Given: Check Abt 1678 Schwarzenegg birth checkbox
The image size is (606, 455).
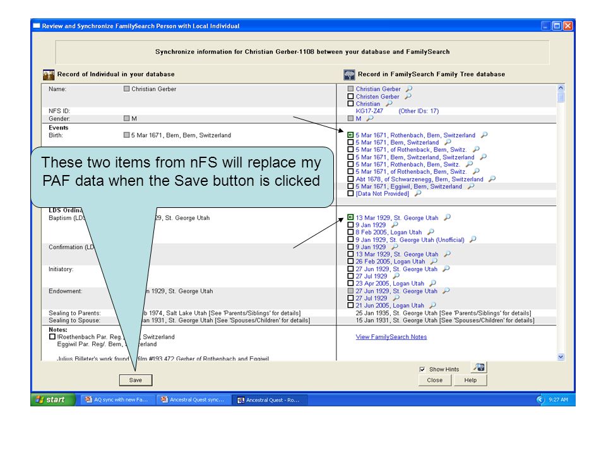Looking at the screenshot, I should [x=350, y=179].
